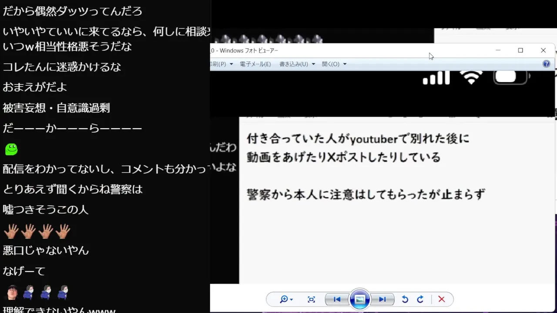Open the magnifier zoom control
The width and height of the screenshot is (557, 313).
[x=286, y=299]
